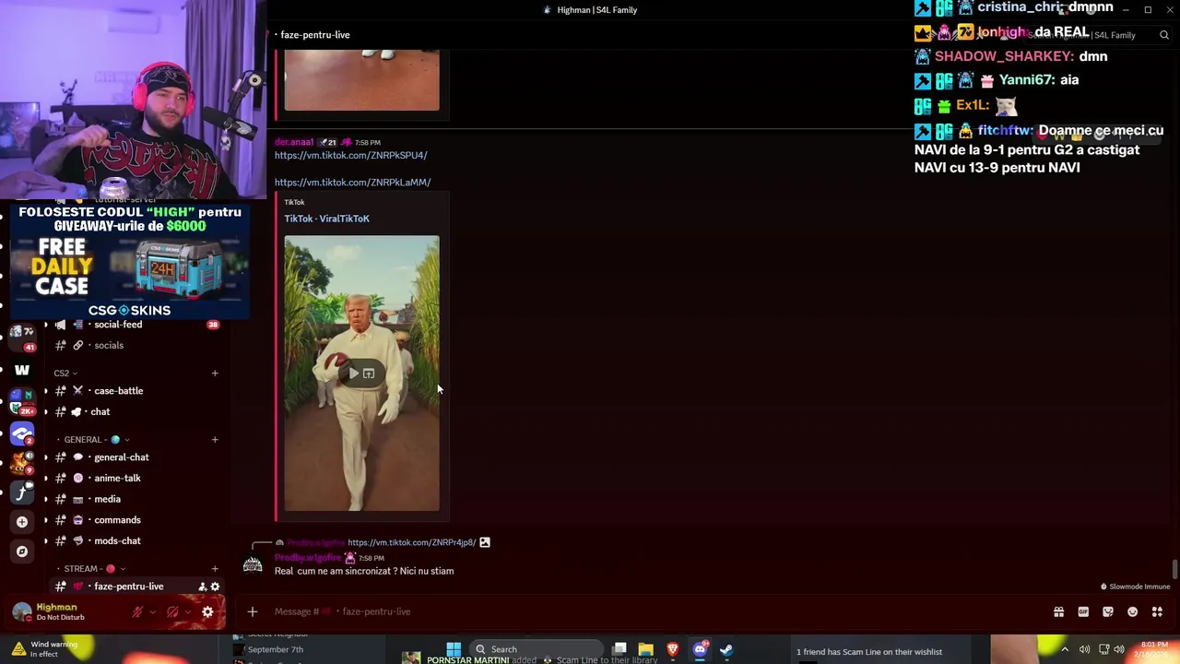Open the W server icon
The width and height of the screenshot is (1180, 664).
tap(22, 370)
